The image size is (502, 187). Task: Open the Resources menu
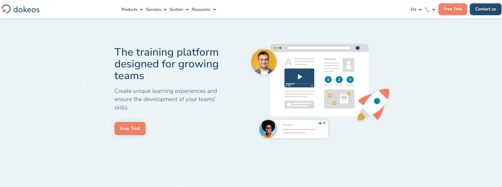click(204, 9)
